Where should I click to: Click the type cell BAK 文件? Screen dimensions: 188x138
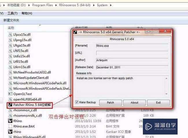[113, 126]
